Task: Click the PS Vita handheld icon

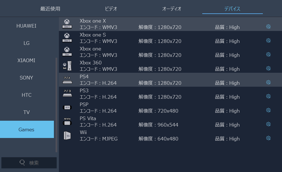Action: (x=67, y=122)
